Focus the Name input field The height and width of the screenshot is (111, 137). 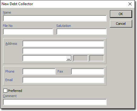(x=55, y=18)
